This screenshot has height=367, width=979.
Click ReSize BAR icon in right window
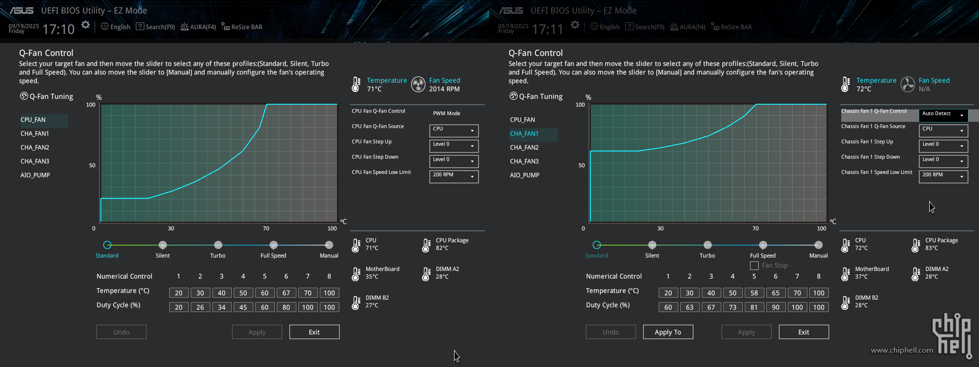coord(715,27)
